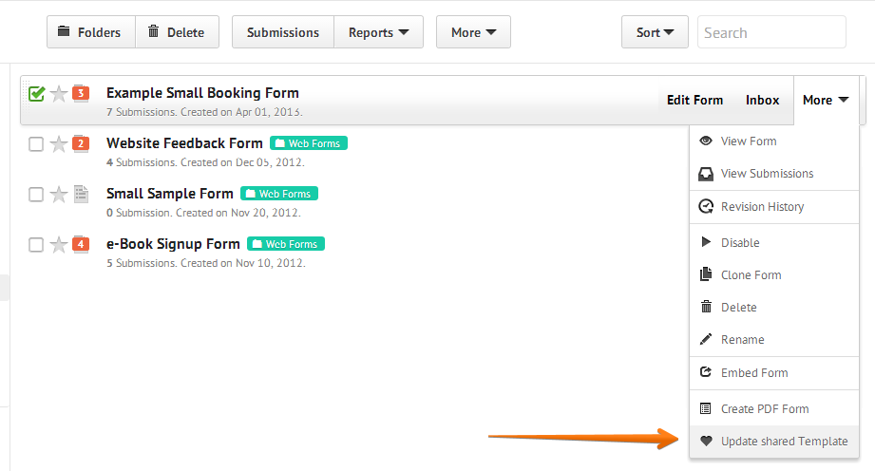Star the Website Feedback Form
The height and width of the screenshot is (471, 875).
tap(59, 144)
